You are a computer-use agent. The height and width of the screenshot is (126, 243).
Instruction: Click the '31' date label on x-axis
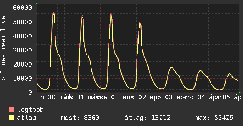(x=80, y=97)
